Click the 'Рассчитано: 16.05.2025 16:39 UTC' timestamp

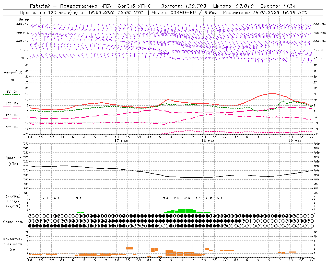[x=265, y=13]
